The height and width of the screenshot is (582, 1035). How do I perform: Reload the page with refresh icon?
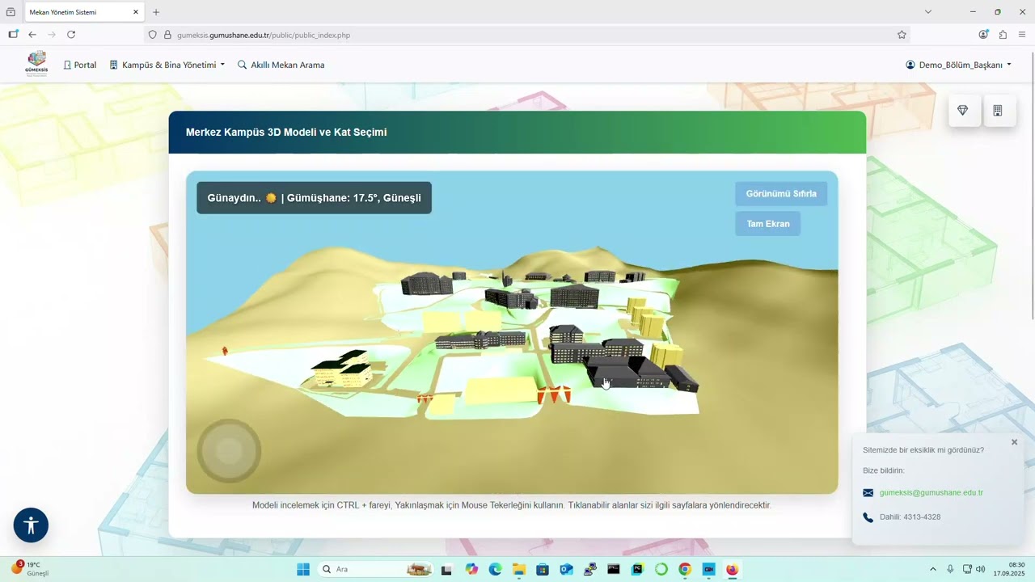(71, 35)
